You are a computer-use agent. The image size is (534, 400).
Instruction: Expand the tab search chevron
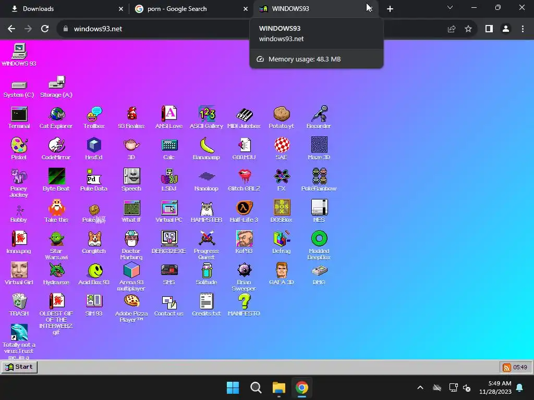coord(450,7)
